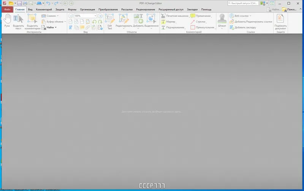Open the Помощь tab
Image resolution: width=304 pixels, height=191 pixels.
206,9
